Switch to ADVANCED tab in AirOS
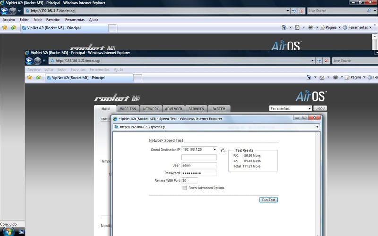This screenshot has height=236, width=378. [173, 109]
